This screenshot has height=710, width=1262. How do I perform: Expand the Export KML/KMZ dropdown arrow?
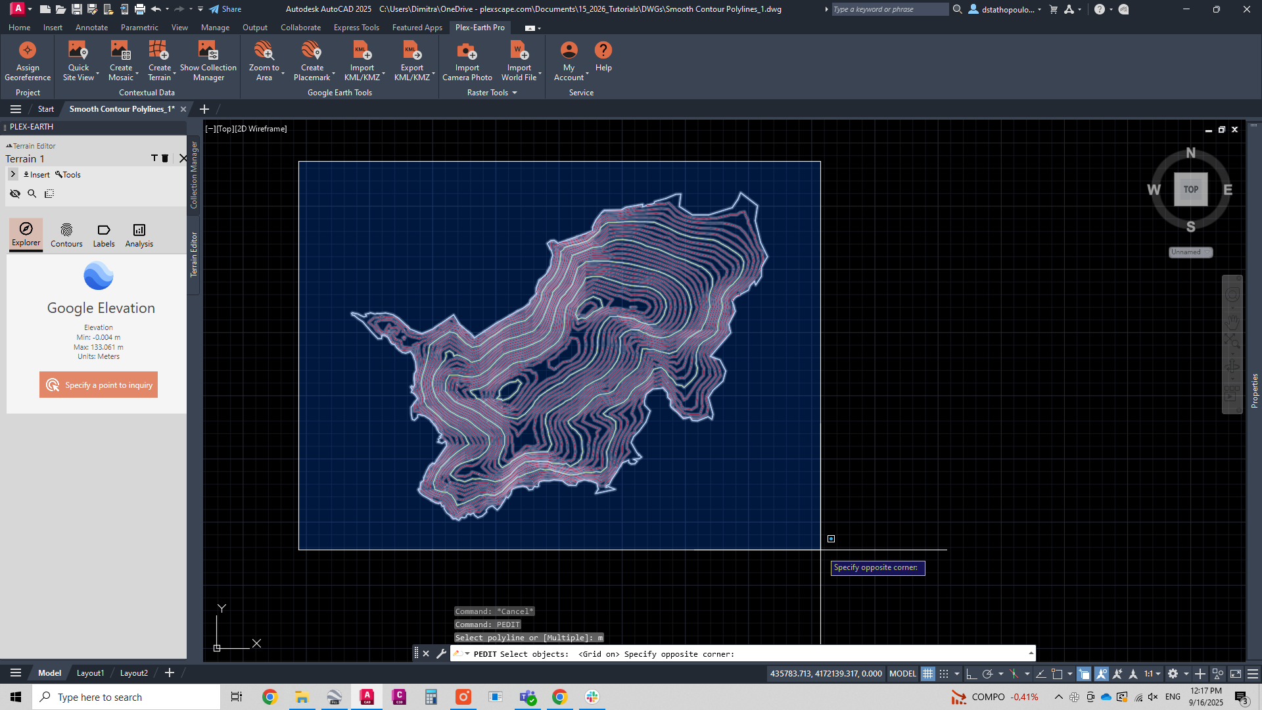click(433, 74)
